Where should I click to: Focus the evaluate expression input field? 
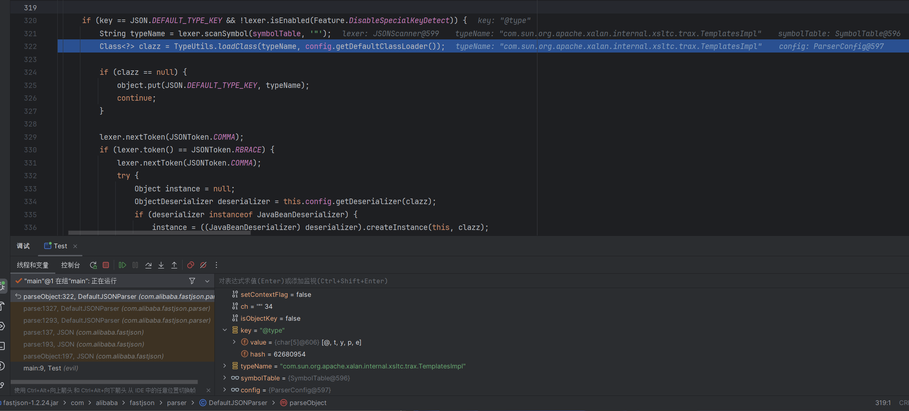[x=561, y=281]
